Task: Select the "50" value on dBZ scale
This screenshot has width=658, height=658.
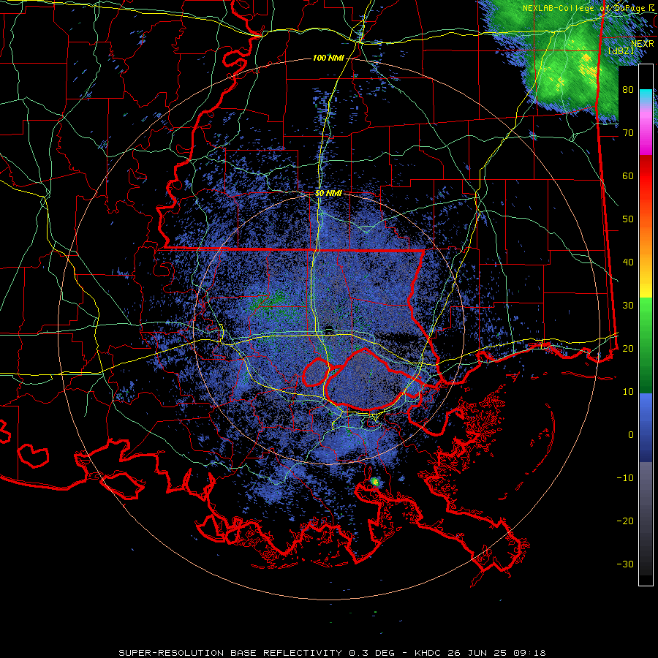Action: 628,219
